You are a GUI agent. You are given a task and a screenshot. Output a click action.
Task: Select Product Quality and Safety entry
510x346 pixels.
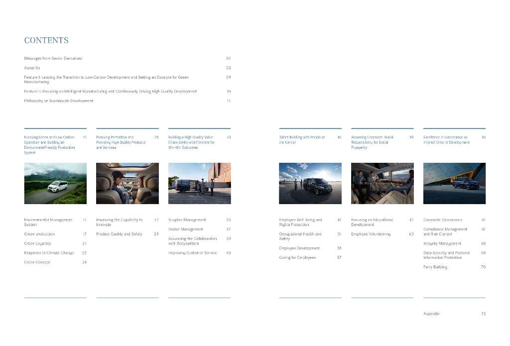[119, 234]
